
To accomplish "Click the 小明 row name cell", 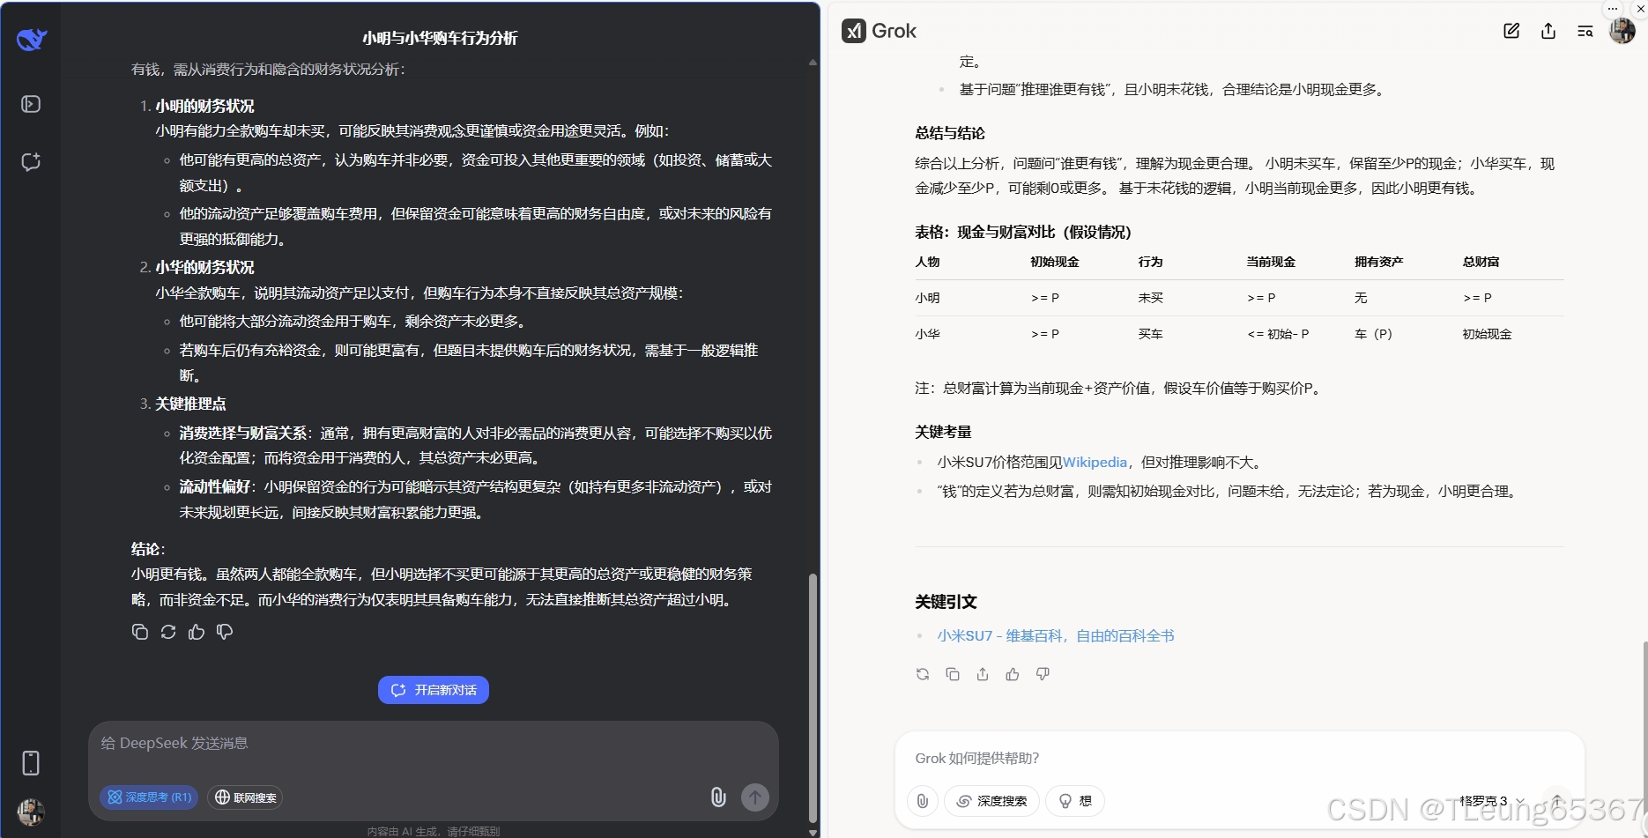I will [x=928, y=298].
